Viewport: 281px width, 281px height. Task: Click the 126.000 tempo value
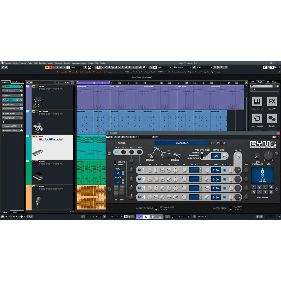coord(201,217)
